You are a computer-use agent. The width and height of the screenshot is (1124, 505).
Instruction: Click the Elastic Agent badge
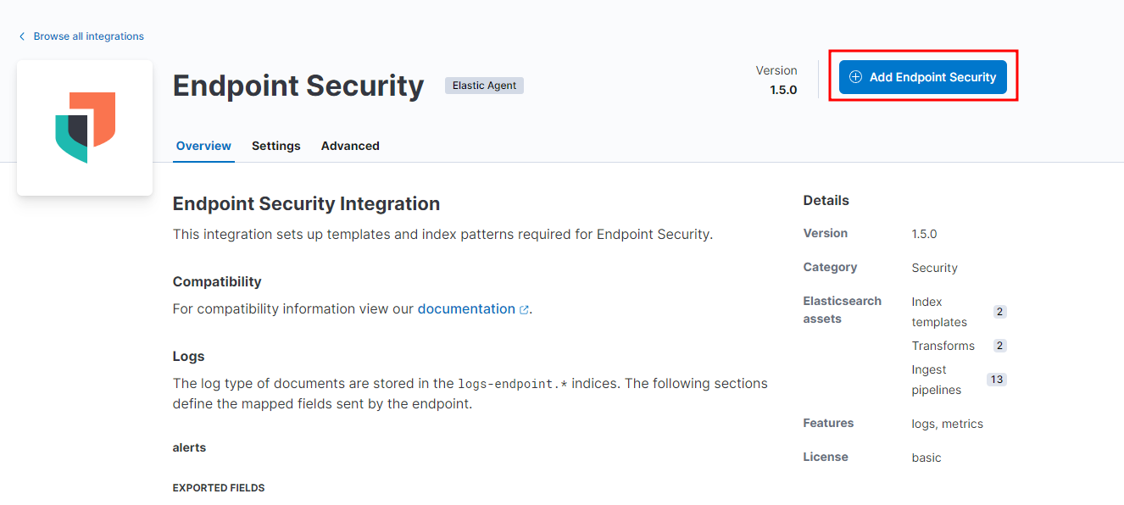484,86
